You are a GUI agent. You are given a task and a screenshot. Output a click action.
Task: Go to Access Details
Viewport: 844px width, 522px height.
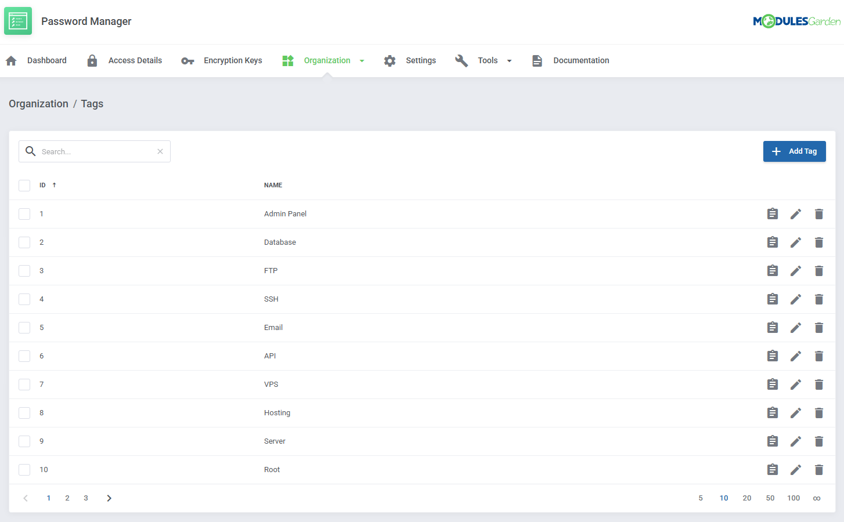click(124, 60)
